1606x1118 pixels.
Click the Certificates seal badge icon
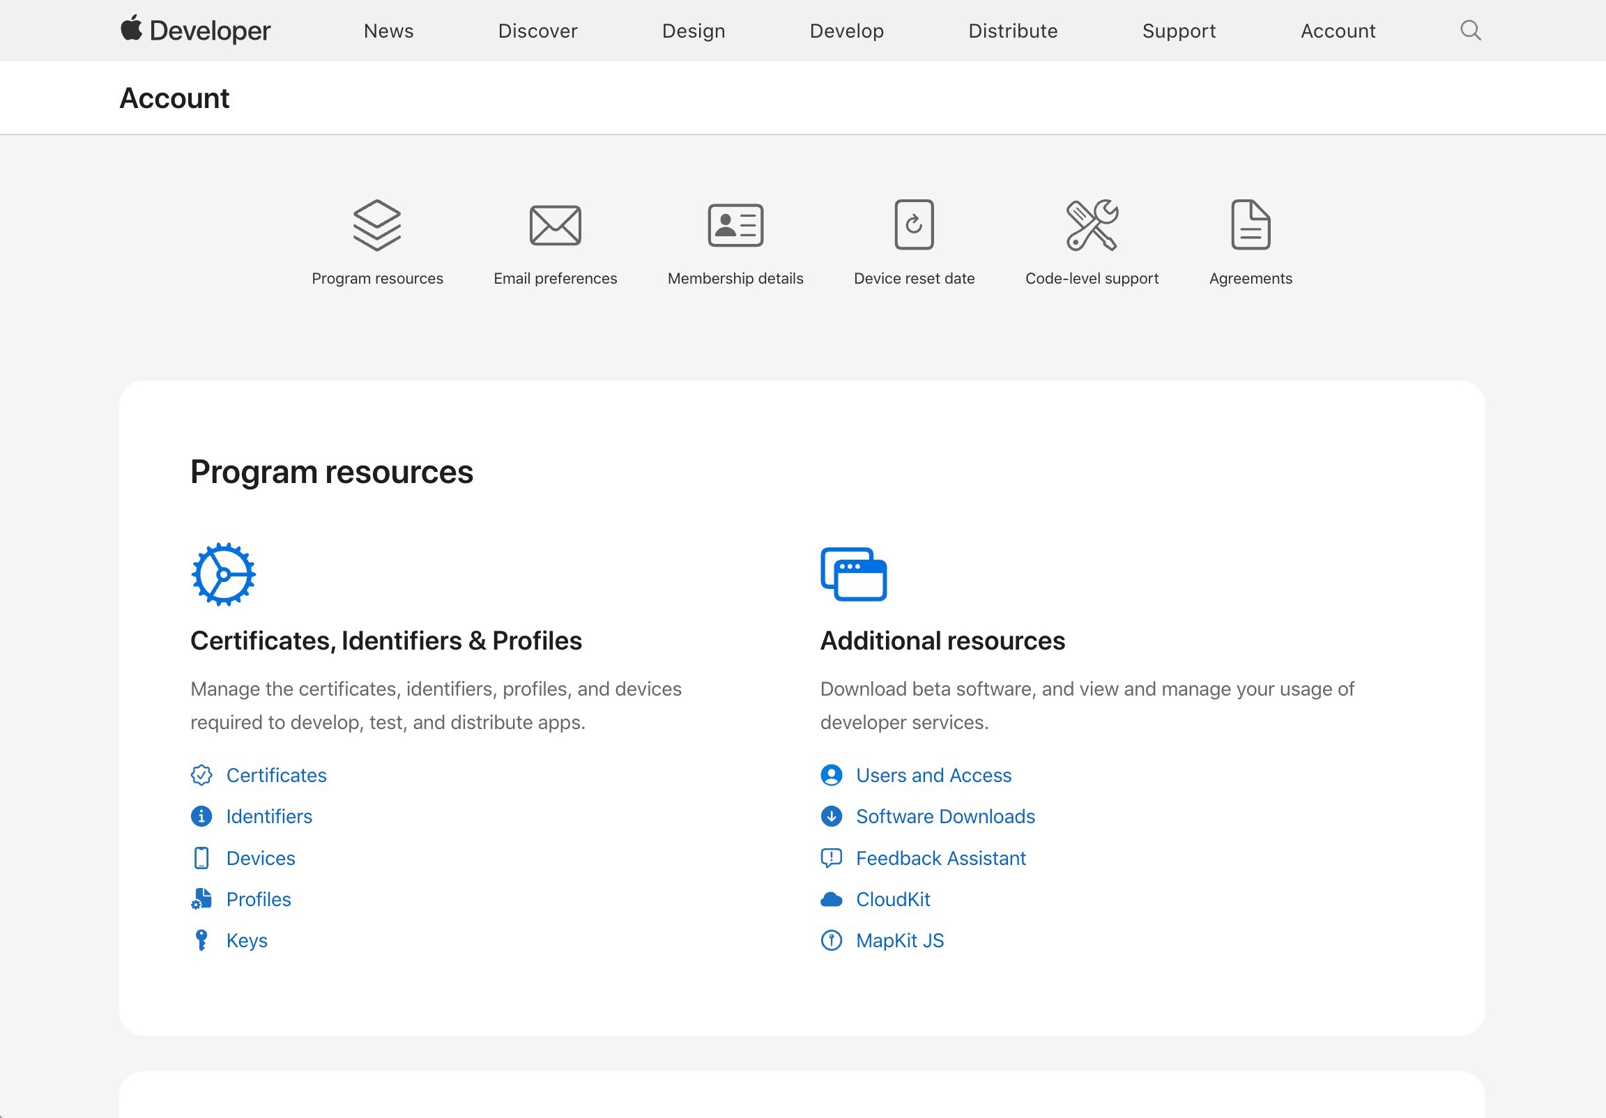coord(201,775)
